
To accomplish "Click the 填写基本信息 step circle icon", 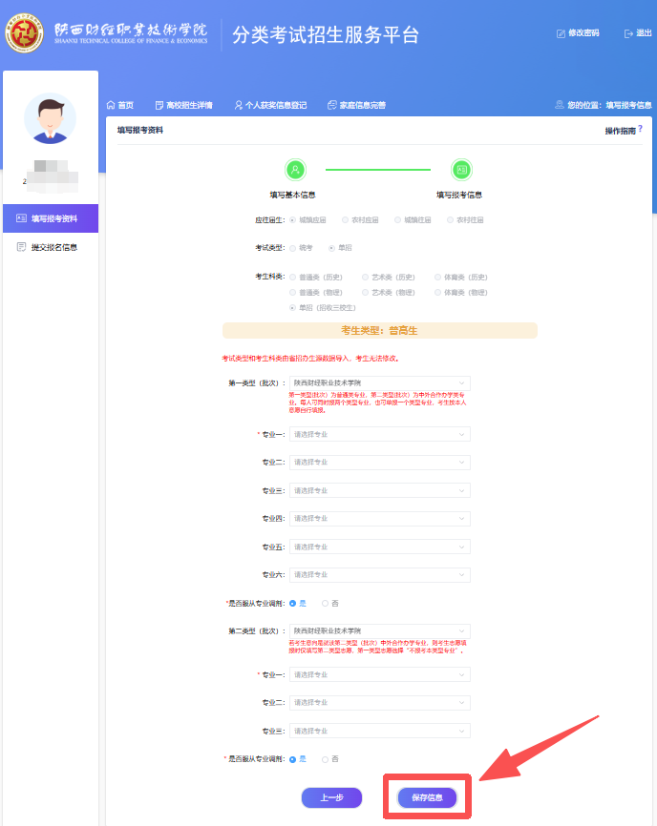I will pyautogui.click(x=295, y=170).
